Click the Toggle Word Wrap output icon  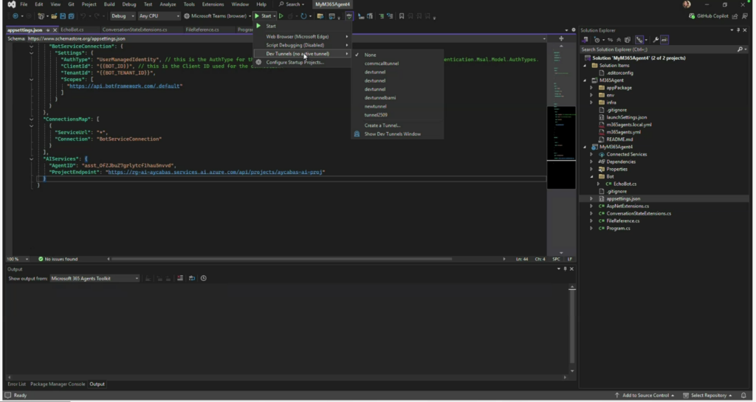[191, 278]
